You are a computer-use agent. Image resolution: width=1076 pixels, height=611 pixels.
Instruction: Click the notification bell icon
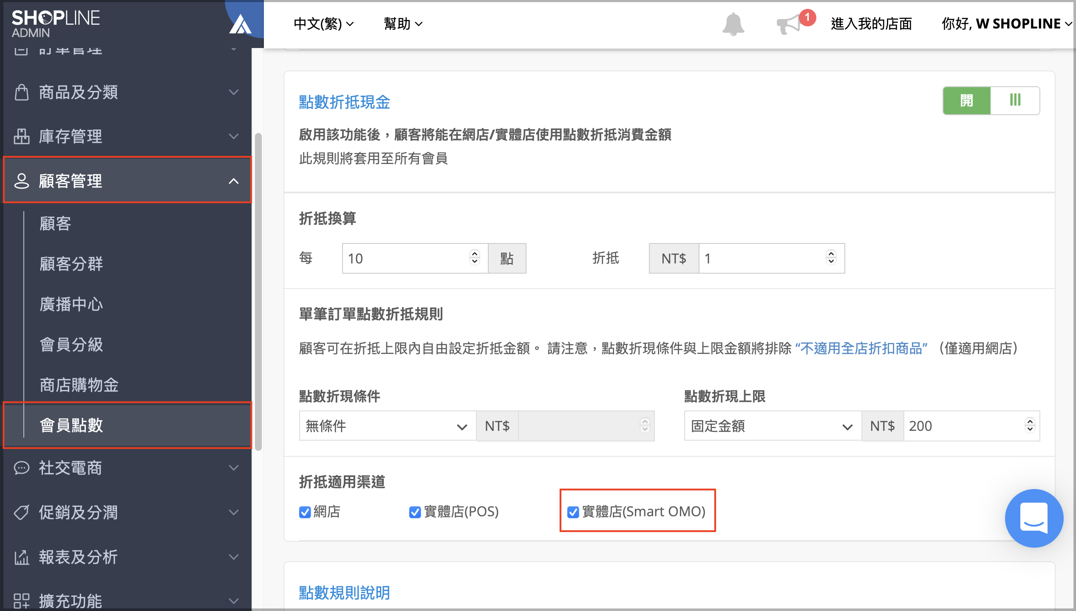pyautogui.click(x=733, y=24)
